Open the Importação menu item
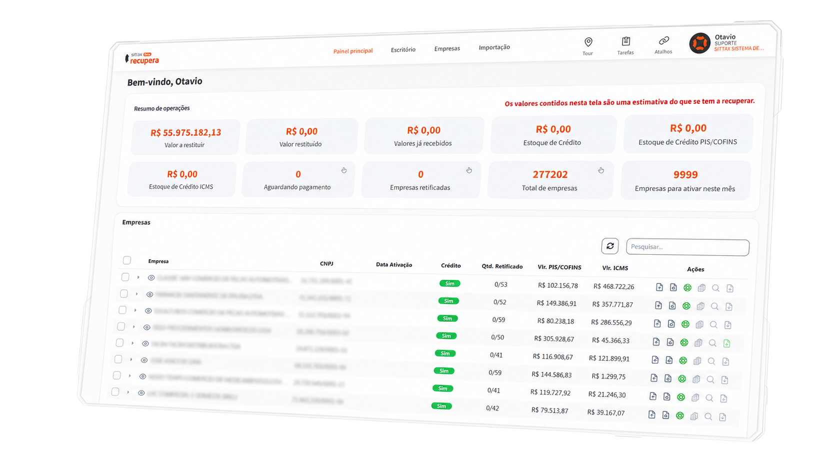 pos(494,47)
